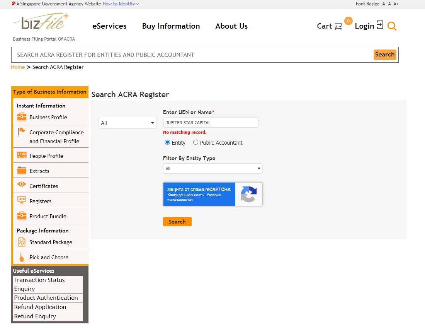Click the Login door icon
This screenshot has height=328, width=425.
(x=380, y=25)
